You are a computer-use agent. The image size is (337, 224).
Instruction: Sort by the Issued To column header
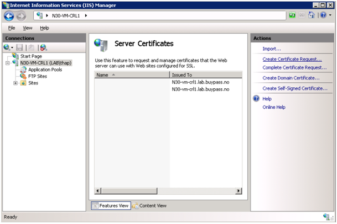tap(206, 75)
